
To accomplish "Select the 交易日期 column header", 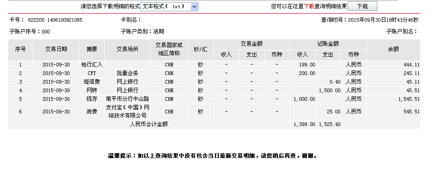I will 56,50.
